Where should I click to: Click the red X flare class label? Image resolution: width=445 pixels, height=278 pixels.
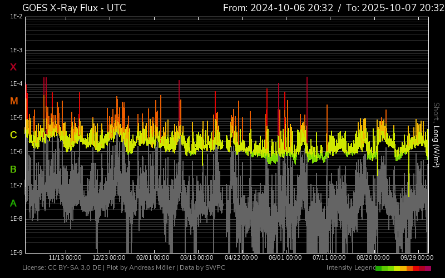(x=13, y=67)
